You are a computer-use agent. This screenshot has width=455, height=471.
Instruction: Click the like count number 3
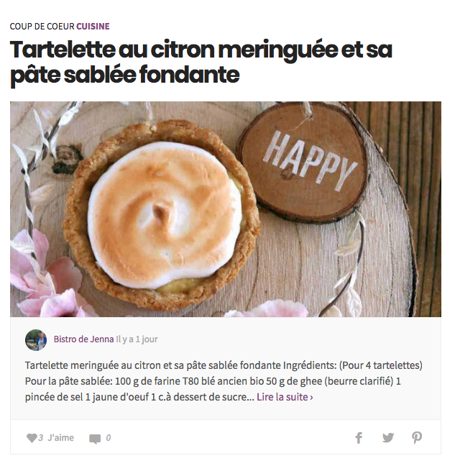40,438
